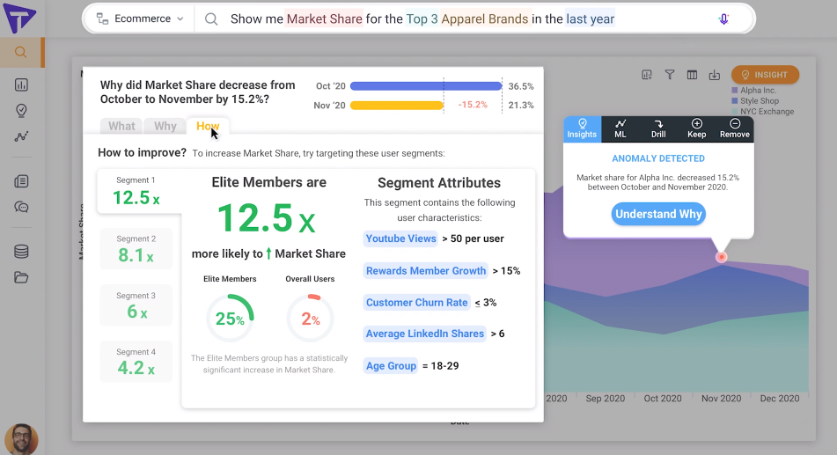Image resolution: width=837 pixels, height=455 pixels.
Task: Switch to the What tab
Action: (121, 126)
